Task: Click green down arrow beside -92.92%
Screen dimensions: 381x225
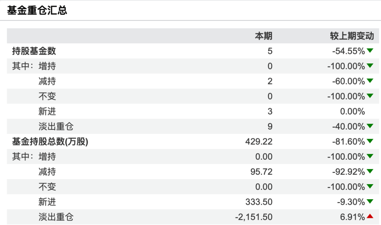Action: (370, 171)
